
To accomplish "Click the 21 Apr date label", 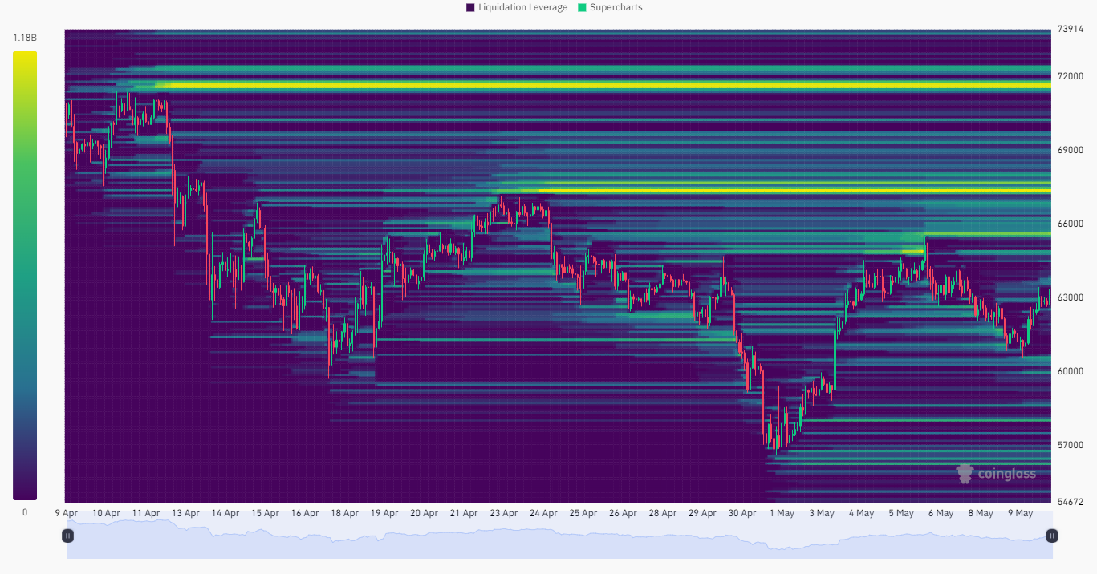I will pos(464,513).
